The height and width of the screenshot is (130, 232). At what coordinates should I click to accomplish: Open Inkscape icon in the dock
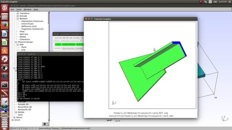pos(5,68)
